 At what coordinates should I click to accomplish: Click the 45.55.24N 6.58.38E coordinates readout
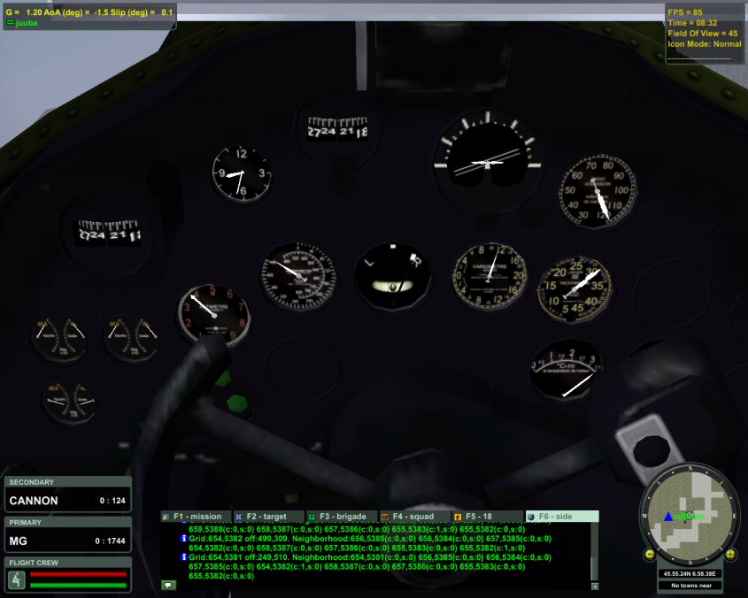(690, 574)
